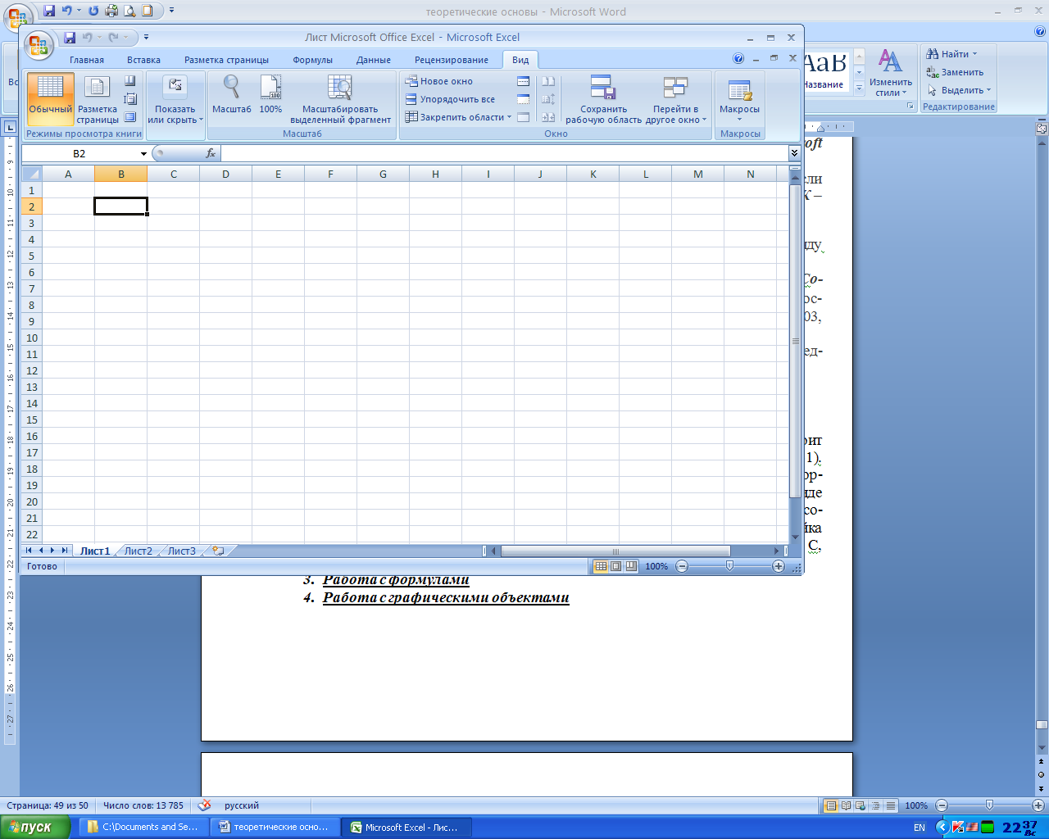The width and height of the screenshot is (1049, 839).
Task: Open the Показать или скрыть dropdown
Action: point(175,98)
